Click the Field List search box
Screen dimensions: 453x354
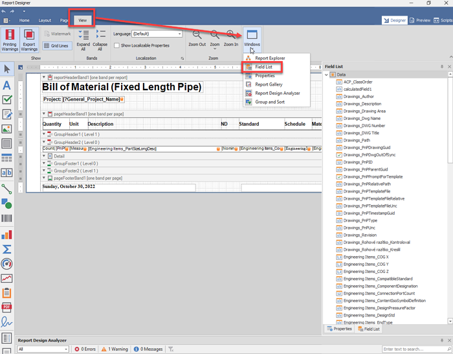tap(412, 349)
